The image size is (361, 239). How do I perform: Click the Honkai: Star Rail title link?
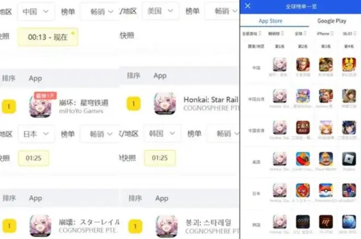tap(211, 100)
